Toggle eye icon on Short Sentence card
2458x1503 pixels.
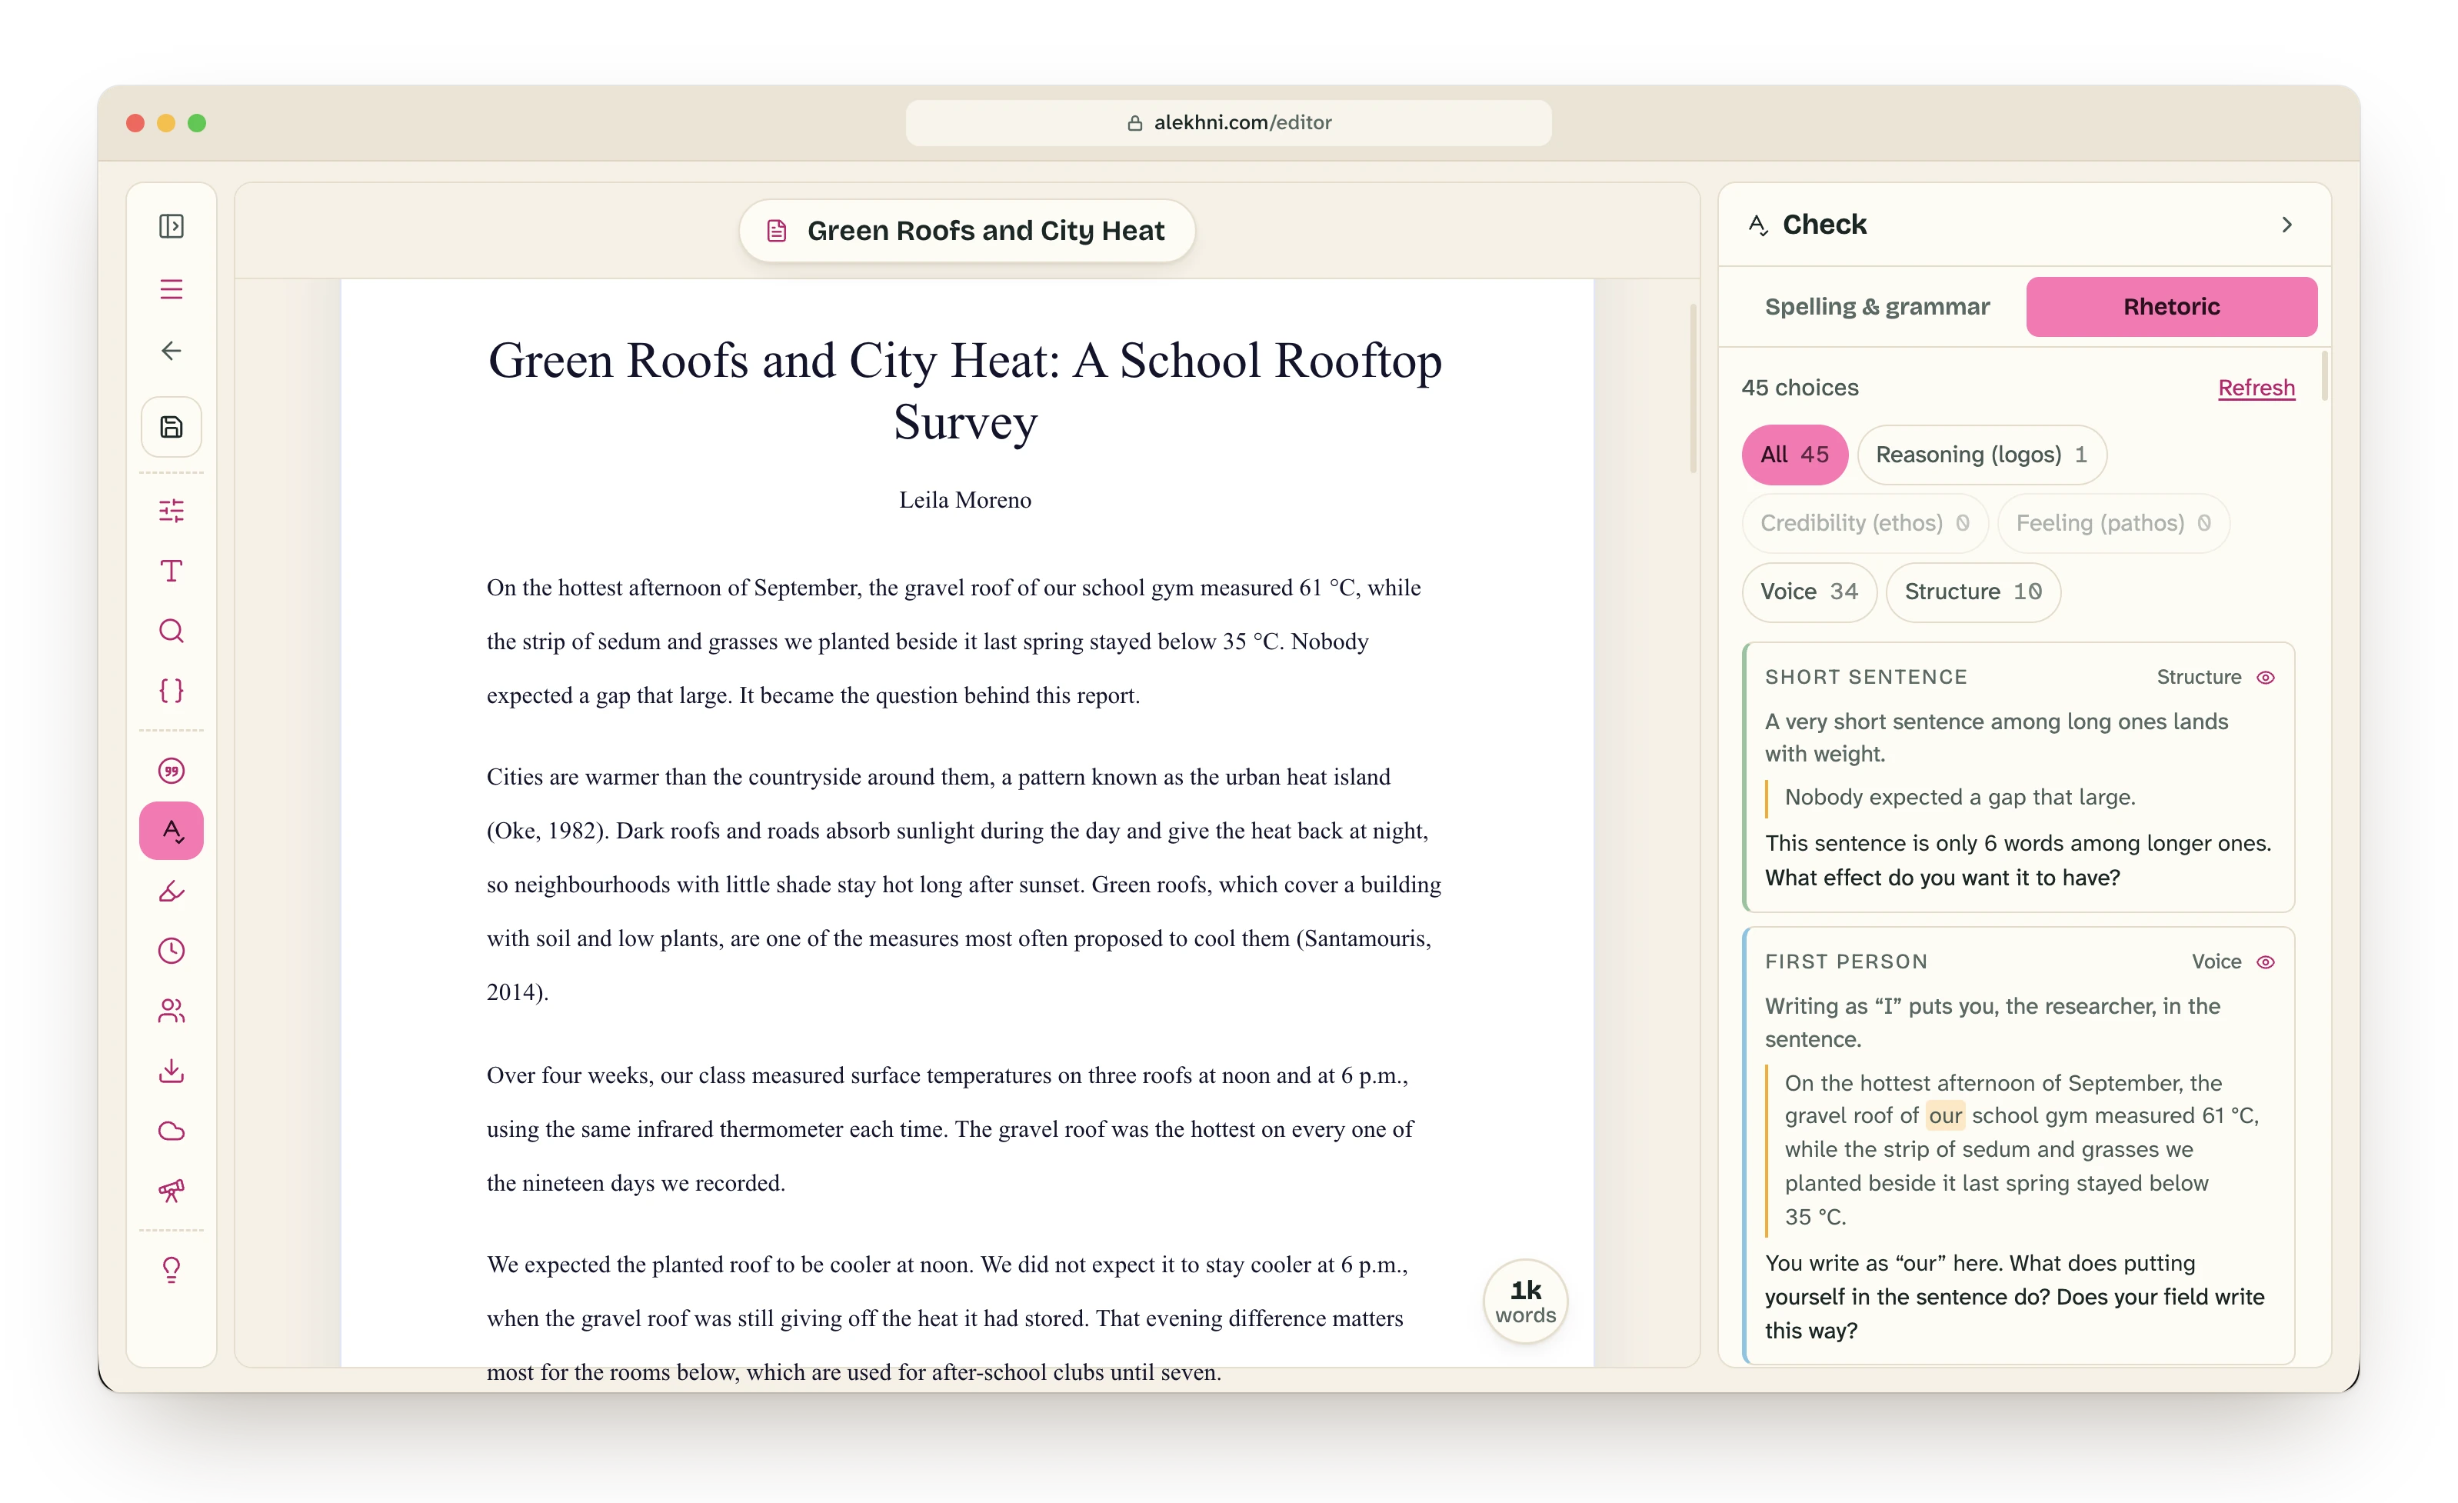point(2266,678)
